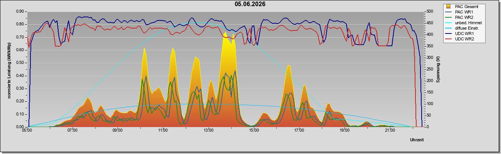Click the red UDC WR2 legend line
The height and width of the screenshot is (154, 501).
[x=449, y=39]
